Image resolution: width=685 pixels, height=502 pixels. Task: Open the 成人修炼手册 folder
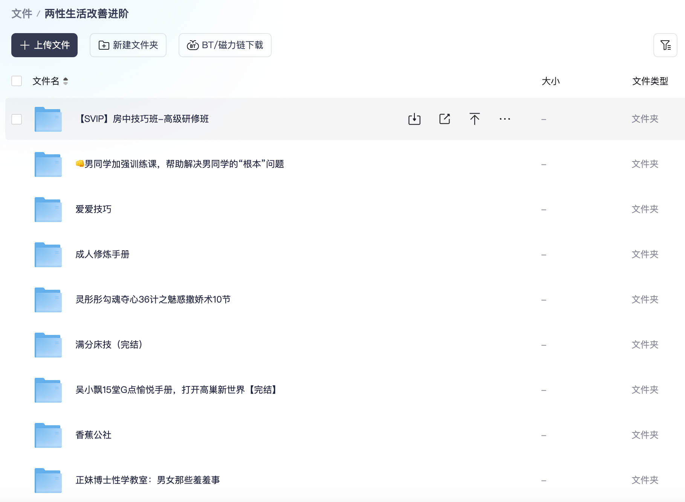102,254
